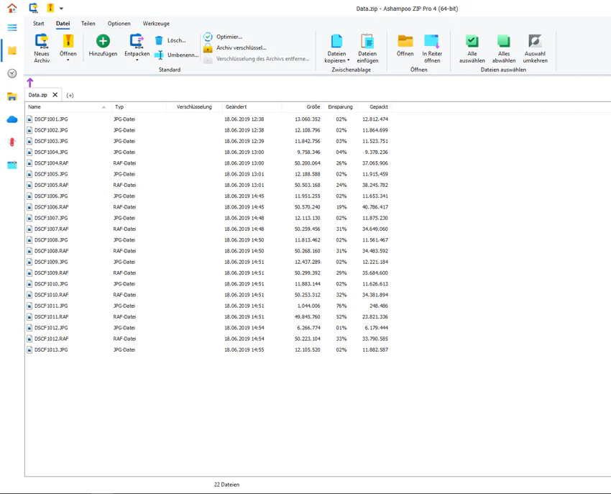The width and height of the screenshot is (611, 494).
Task: Click the bottom blue folder sidebar icon
Action: (x=12, y=165)
